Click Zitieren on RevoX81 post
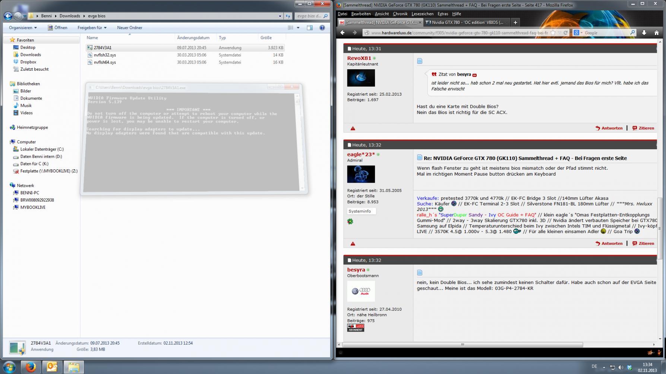 click(643, 128)
